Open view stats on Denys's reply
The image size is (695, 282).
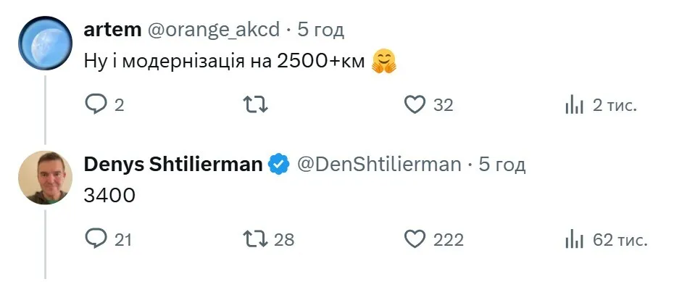[x=574, y=239]
